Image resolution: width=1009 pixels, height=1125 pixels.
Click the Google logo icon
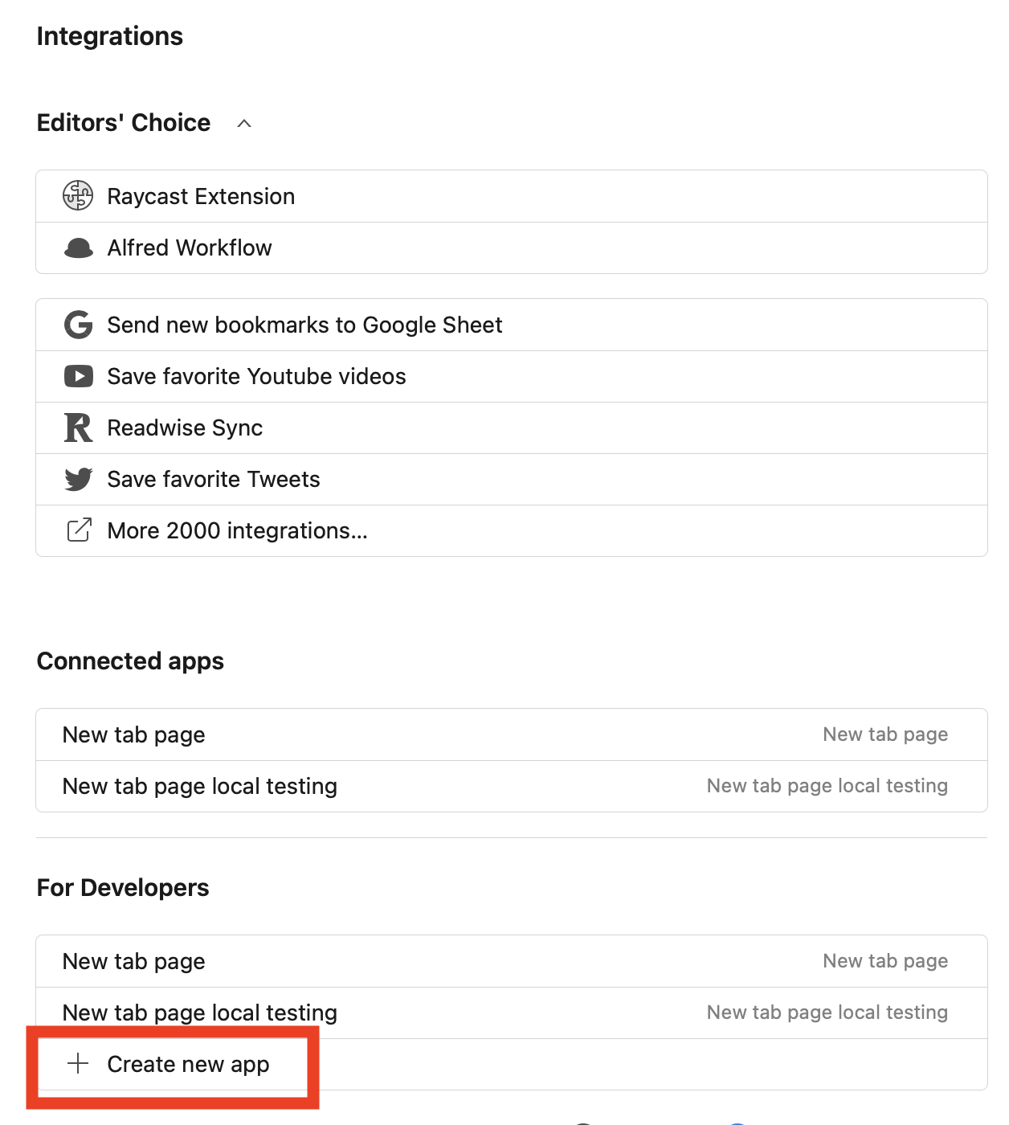78,325
